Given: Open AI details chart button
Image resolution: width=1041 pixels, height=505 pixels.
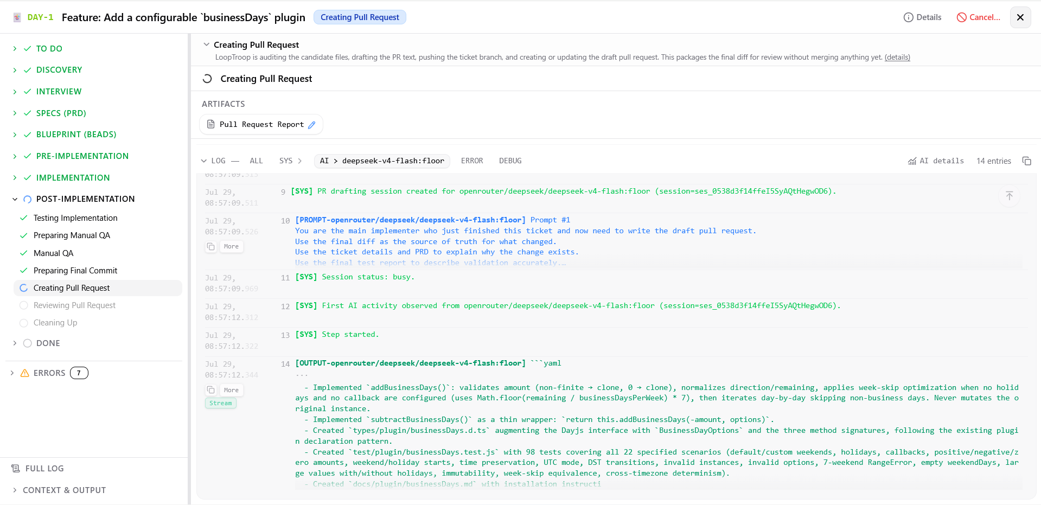Looking at the screenshot, I should tap(936, 161).
